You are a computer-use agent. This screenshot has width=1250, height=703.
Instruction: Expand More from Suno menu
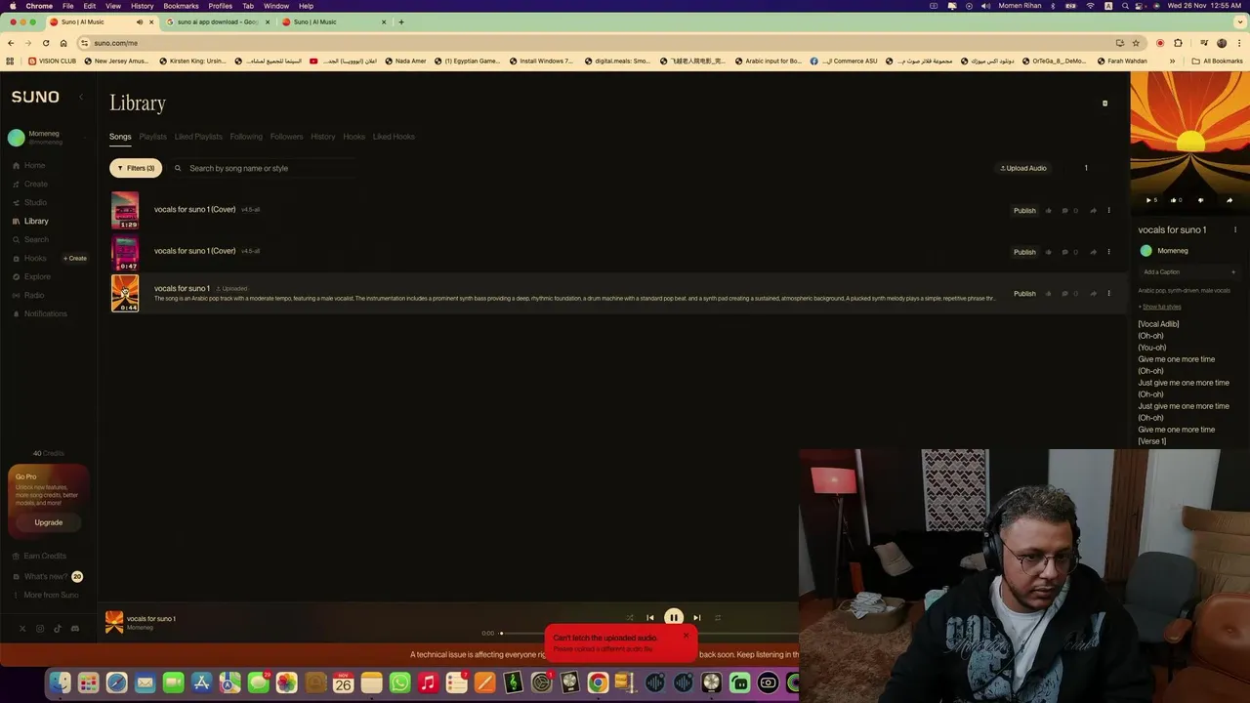click(46, 595)
